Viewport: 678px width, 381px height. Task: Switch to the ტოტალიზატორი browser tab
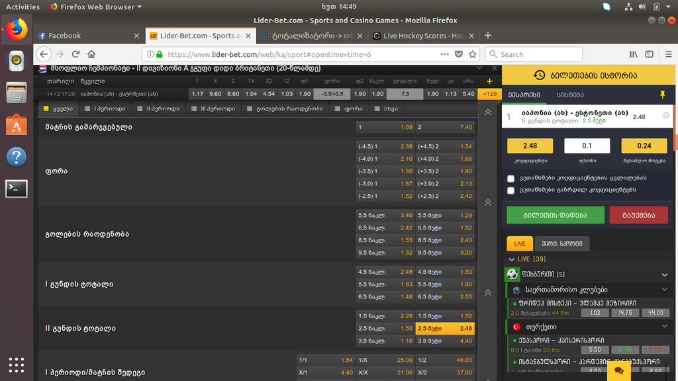313,36
